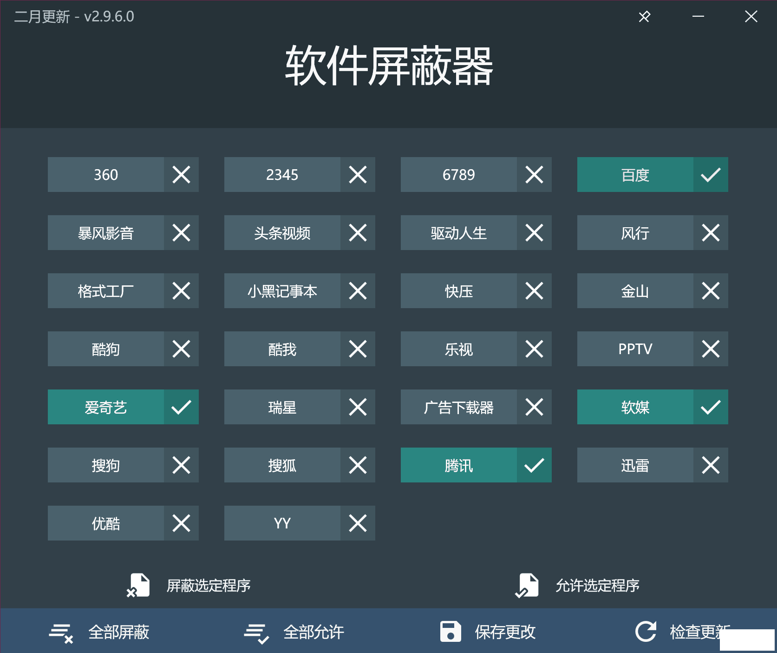Click the checkmark icon beside 软媒
This screenshot has width=777, height=653.
pos(711,407)
